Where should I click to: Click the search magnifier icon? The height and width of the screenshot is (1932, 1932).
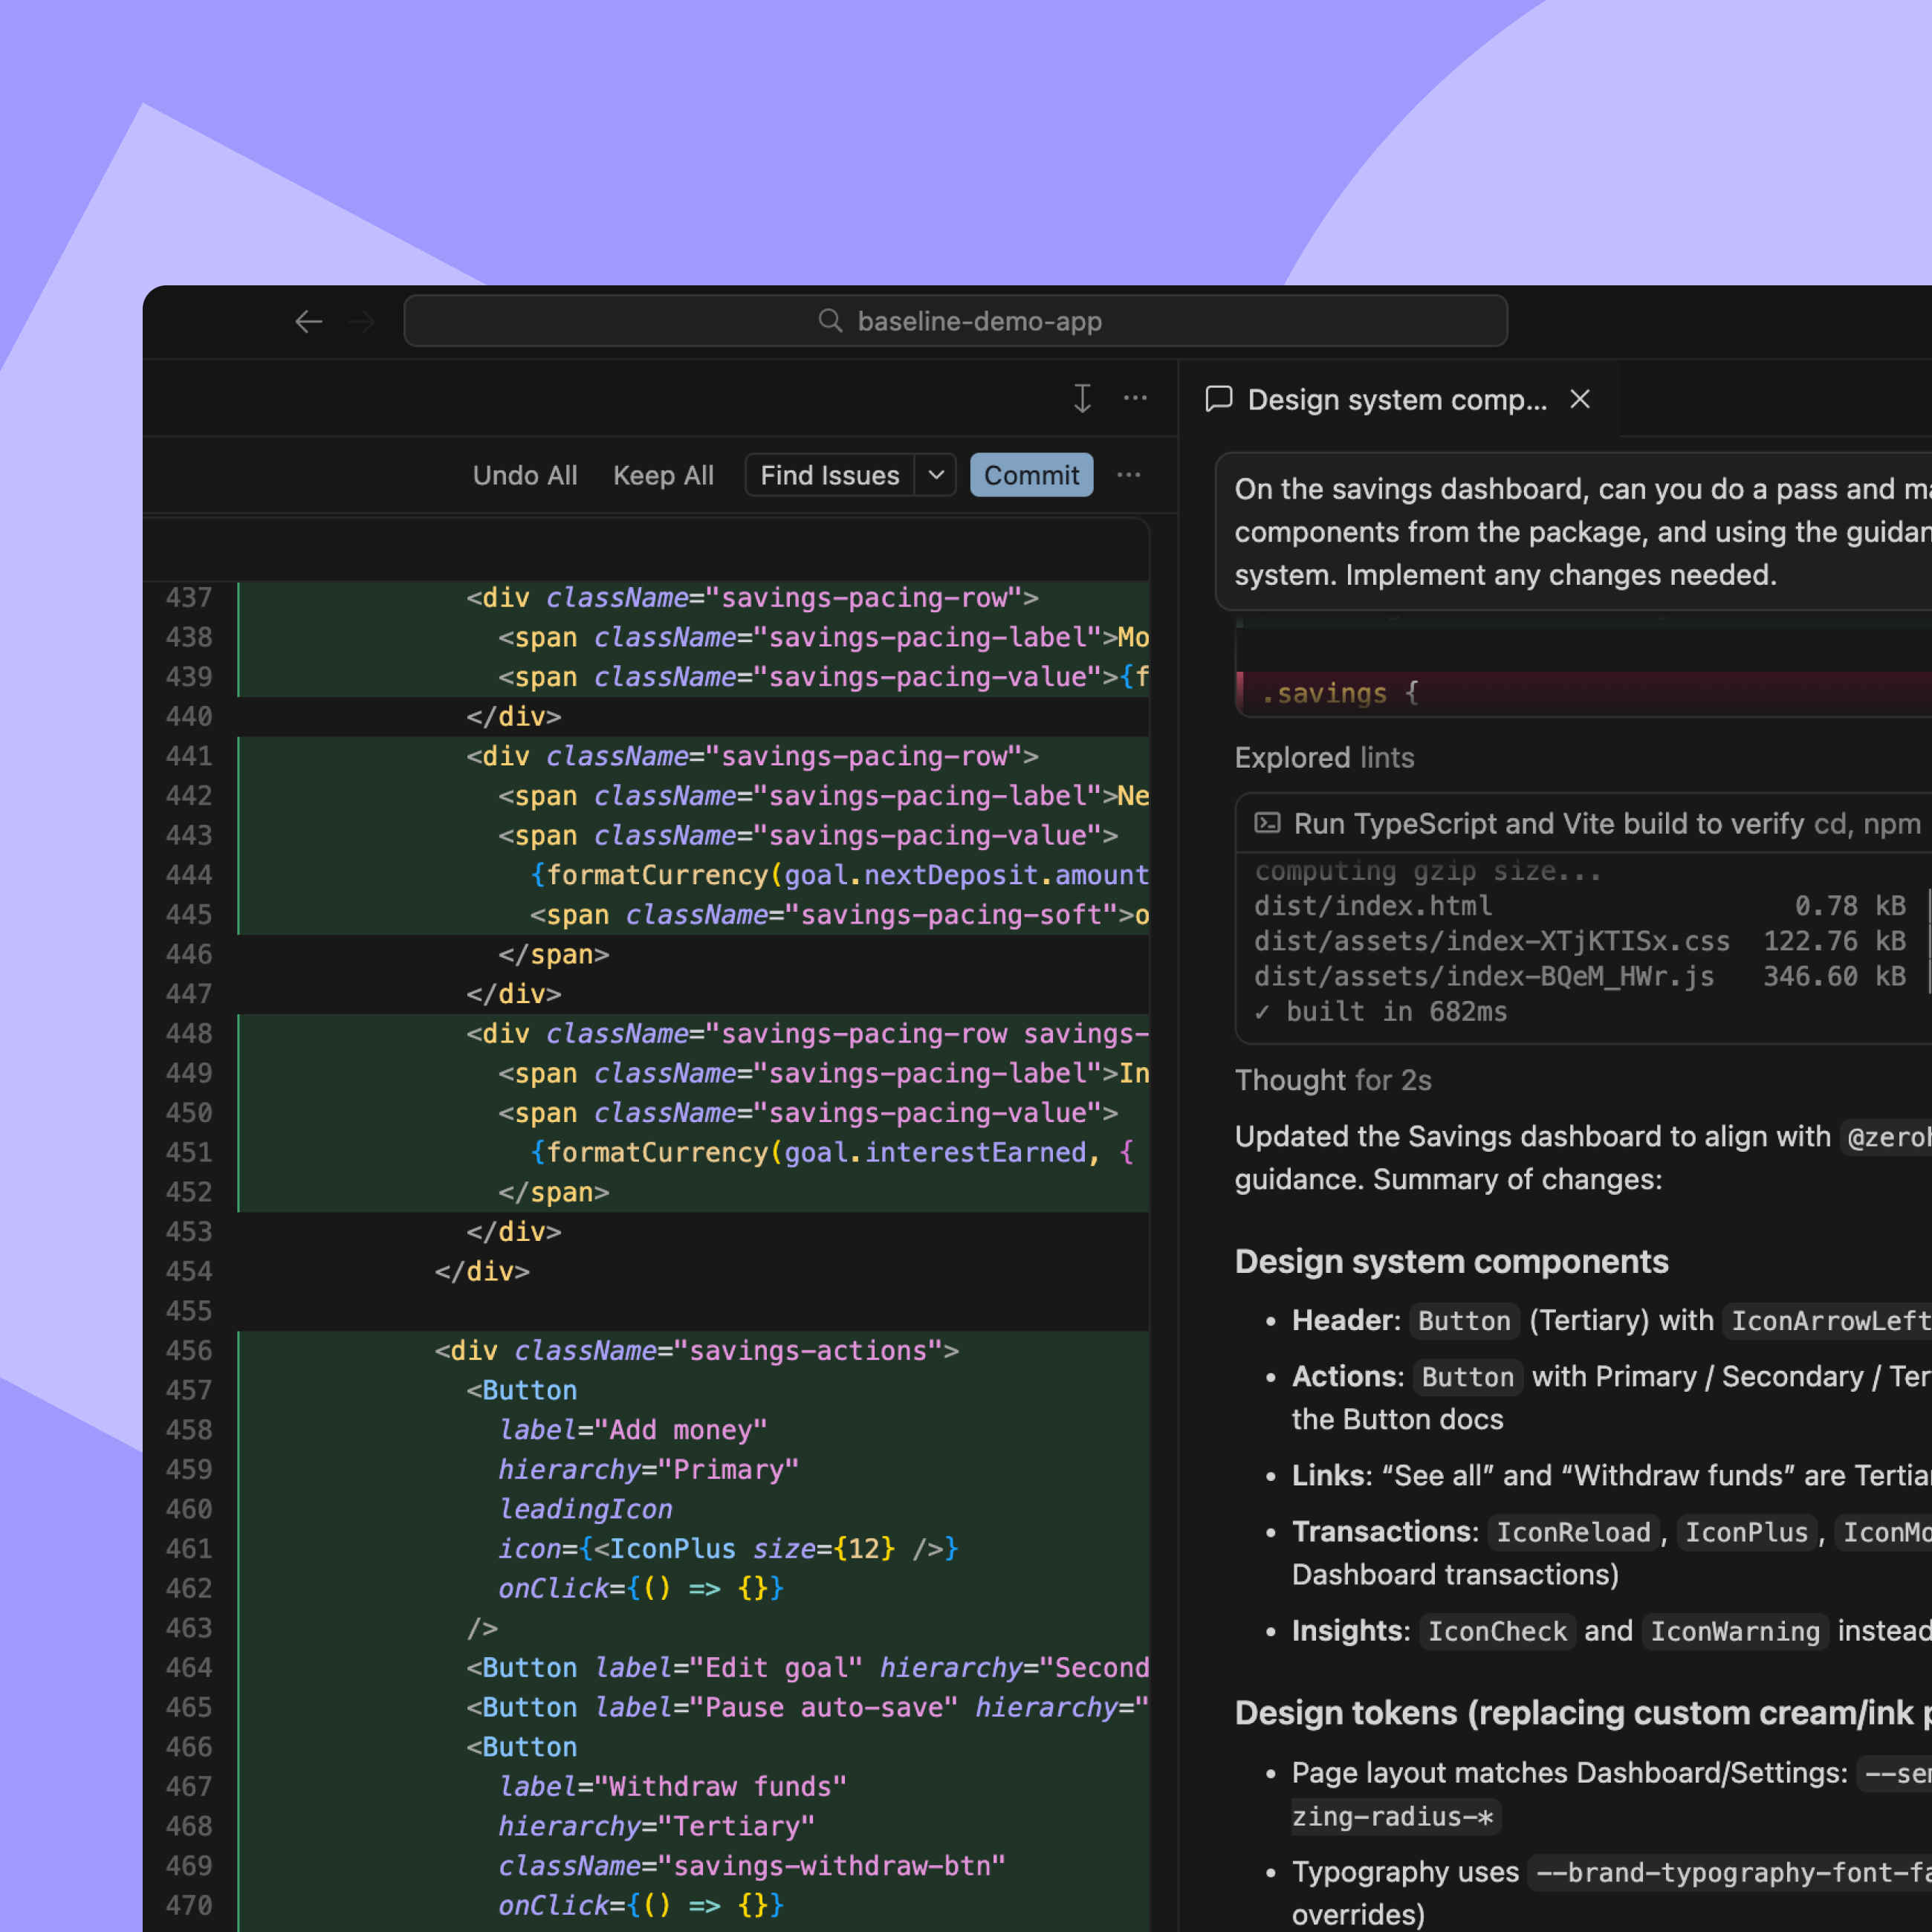point(830,320)
